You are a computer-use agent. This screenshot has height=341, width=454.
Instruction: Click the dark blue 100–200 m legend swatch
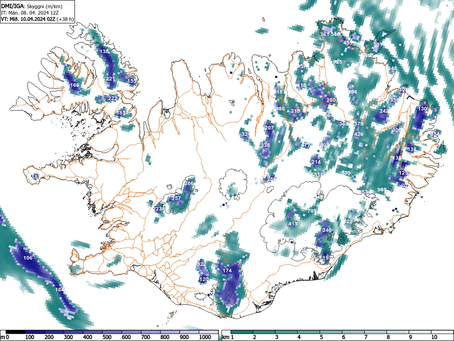tap(35, 332)
